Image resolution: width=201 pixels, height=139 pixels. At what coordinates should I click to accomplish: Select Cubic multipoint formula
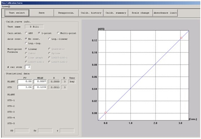tap(26, 53)
